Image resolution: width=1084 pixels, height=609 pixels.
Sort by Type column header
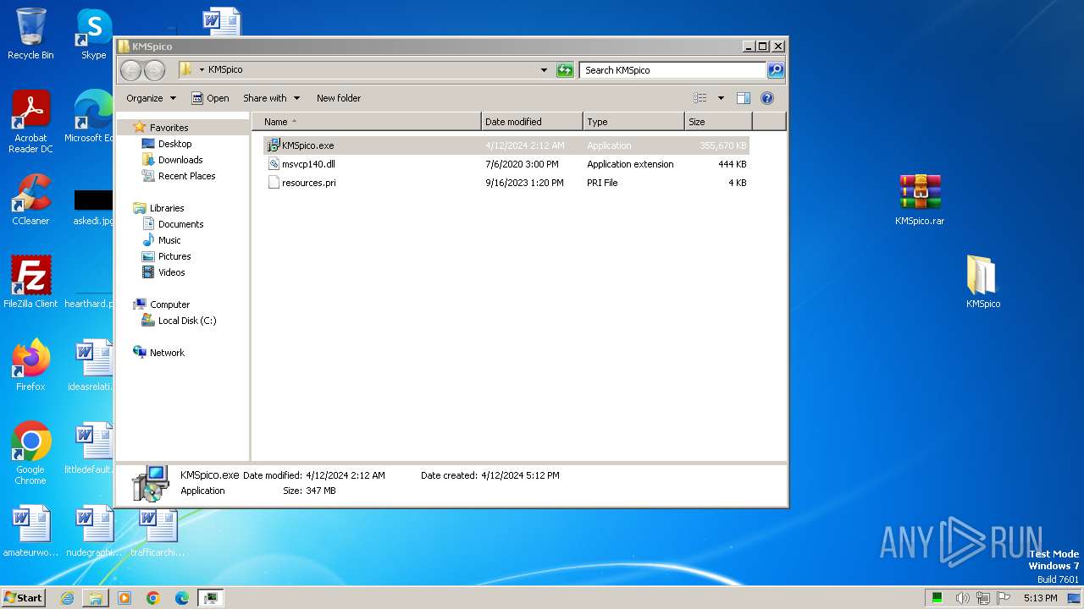(633, 122)
